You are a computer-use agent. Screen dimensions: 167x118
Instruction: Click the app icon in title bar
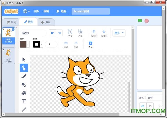click(x=3, y=3)
